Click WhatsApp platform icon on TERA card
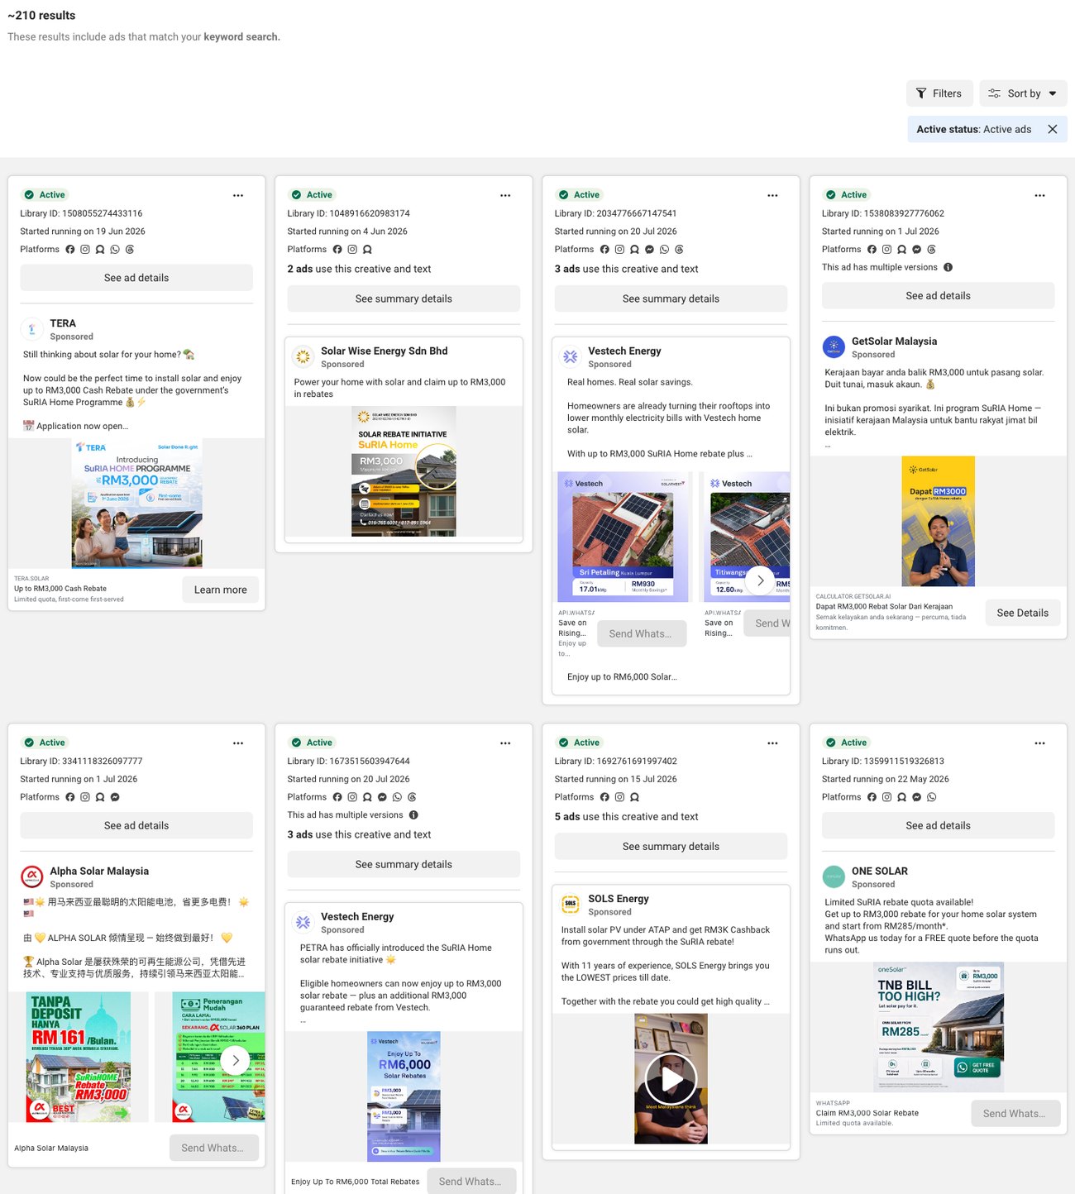Image resolution: width=1075 pixels, height=1194 pixels. tap(115, 249)
